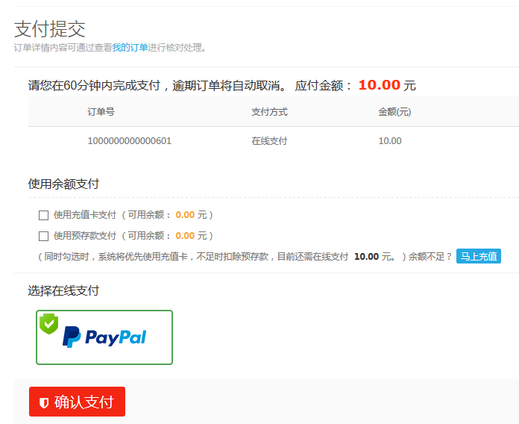Viewport: 519px width, 424px height.
Task: Click the 使用预存款支付 label text
Action: point(85,236)
